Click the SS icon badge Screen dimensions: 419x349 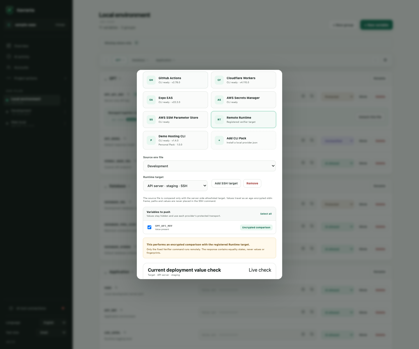click(151, 120)
